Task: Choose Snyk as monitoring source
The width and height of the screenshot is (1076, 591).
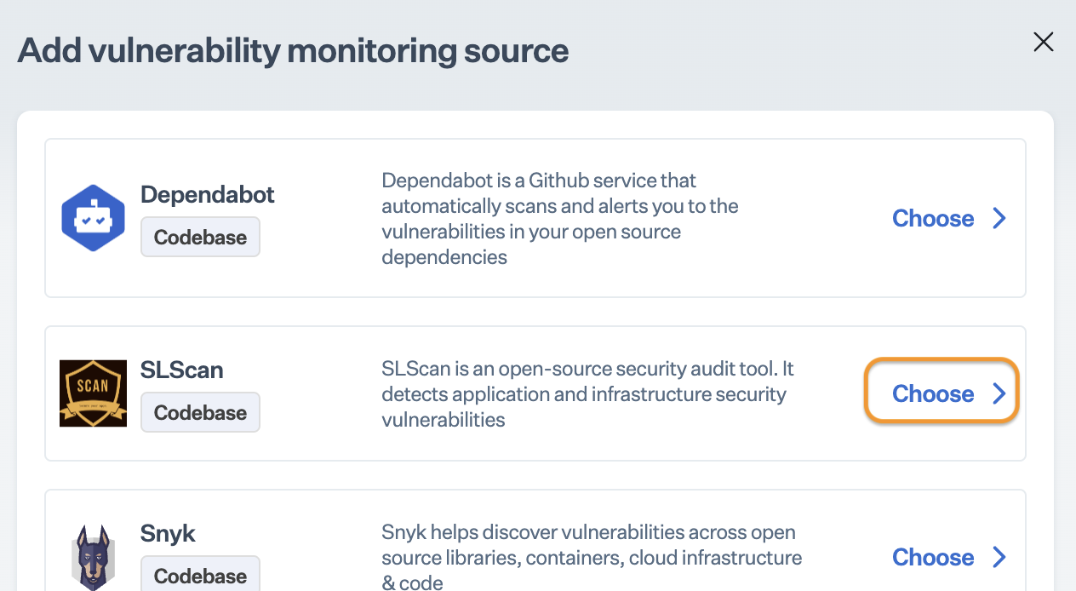Action: tap(949, 557)
